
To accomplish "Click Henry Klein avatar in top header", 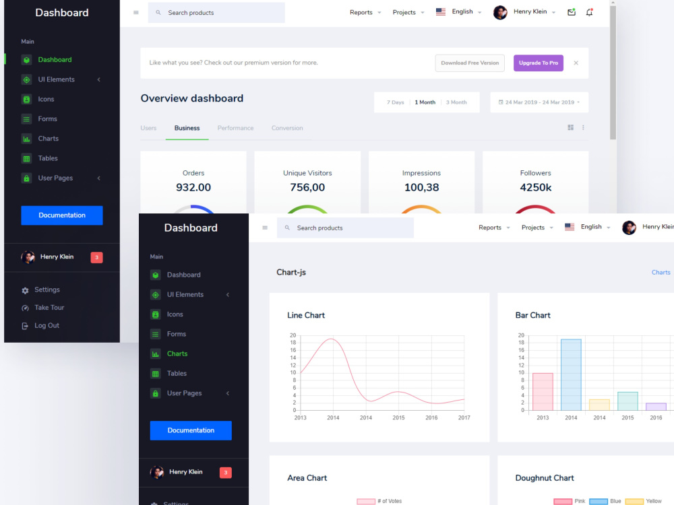I will point(500,12).
